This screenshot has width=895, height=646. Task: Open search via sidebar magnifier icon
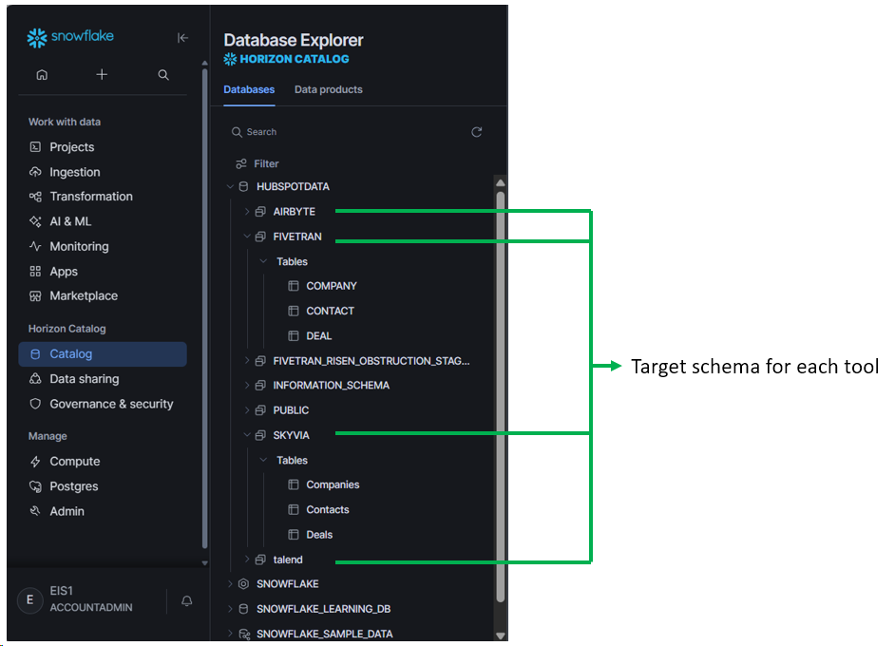(x=163, y=75)
